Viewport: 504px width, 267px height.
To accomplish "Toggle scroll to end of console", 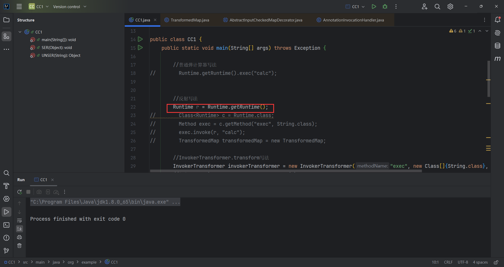I will (x=19, y=229).
